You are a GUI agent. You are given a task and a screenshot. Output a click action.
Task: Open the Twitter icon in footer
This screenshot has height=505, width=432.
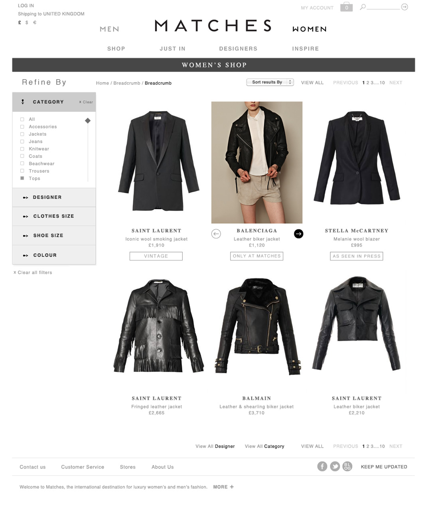click(335, 466)
